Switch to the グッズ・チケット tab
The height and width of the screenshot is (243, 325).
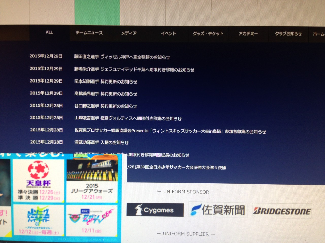208,34
